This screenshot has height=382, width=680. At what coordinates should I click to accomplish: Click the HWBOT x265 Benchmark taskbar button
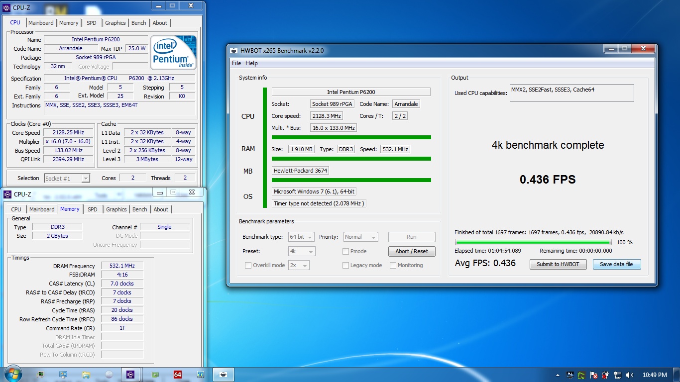pos(224,375)
